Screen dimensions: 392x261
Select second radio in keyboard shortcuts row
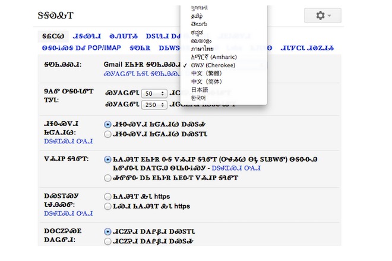108,134
